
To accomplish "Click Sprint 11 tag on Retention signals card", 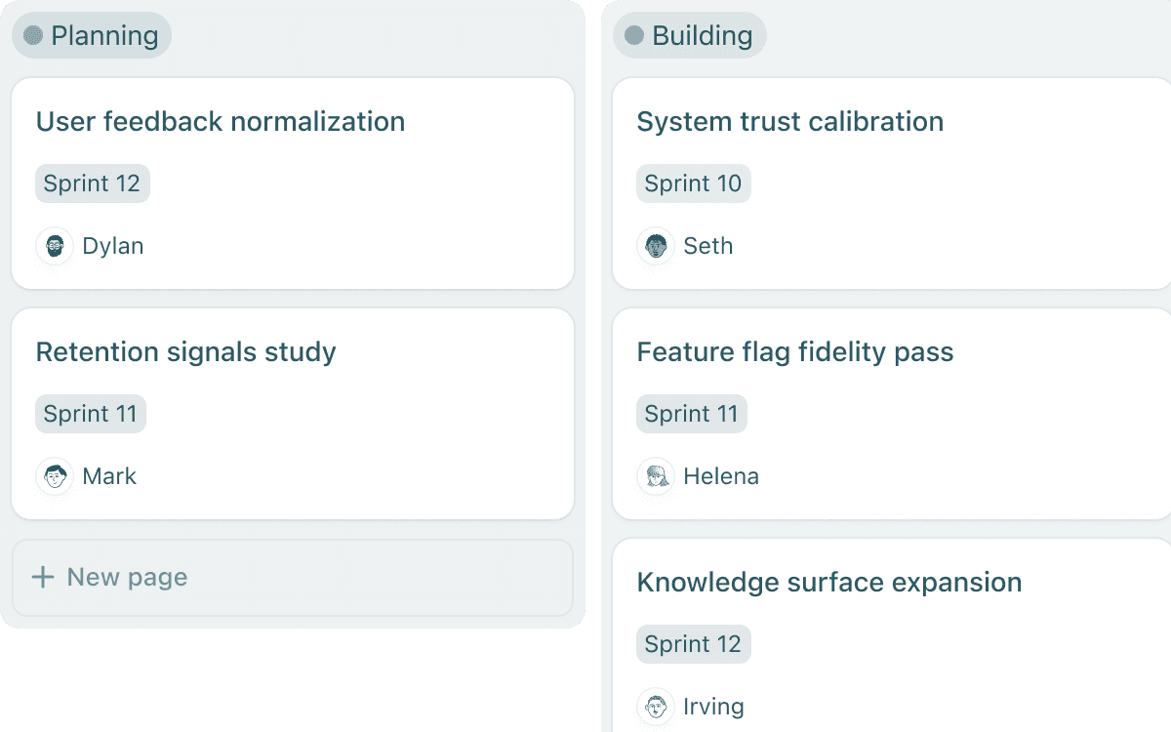I will pyautogui.click(x=91, y=414).
